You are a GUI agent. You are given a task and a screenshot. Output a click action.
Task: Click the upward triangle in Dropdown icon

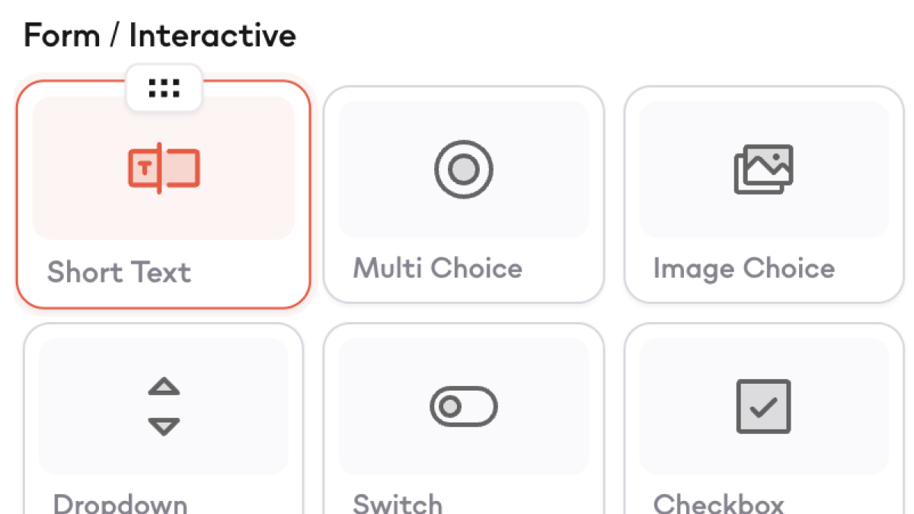click(164, 387)
